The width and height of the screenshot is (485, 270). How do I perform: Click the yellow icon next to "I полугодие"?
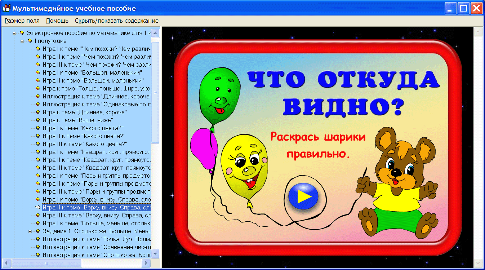30,41
